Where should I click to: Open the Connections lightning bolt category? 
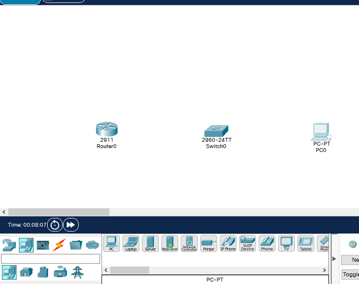(x=59, y=245)
